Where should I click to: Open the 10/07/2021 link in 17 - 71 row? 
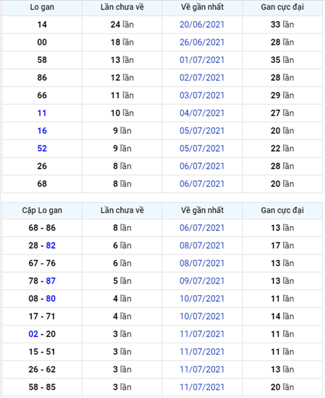[x=202, y=317]
